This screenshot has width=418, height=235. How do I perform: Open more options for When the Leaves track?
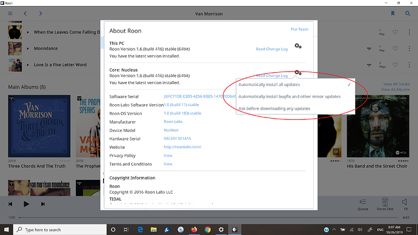click(x=409, y=32)
